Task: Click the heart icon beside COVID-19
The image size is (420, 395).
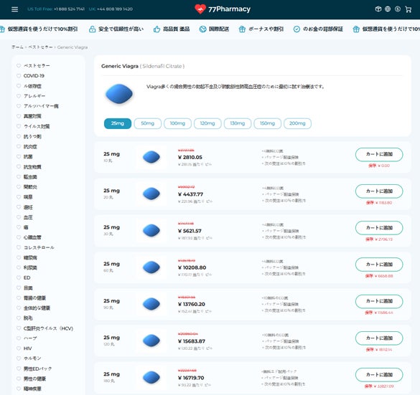Action: 19,76
